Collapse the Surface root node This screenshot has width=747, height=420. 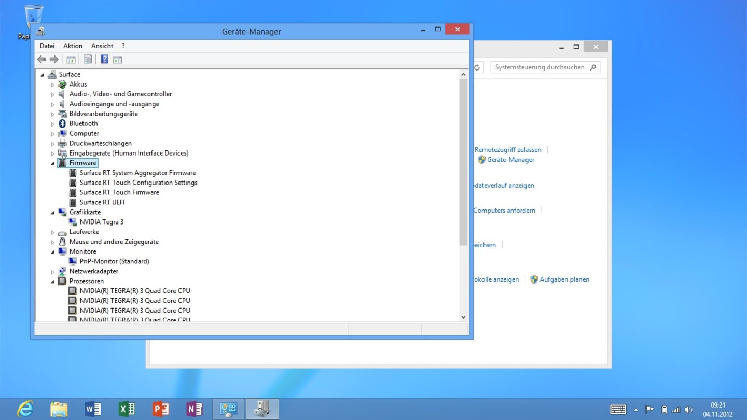click(42, 75)
